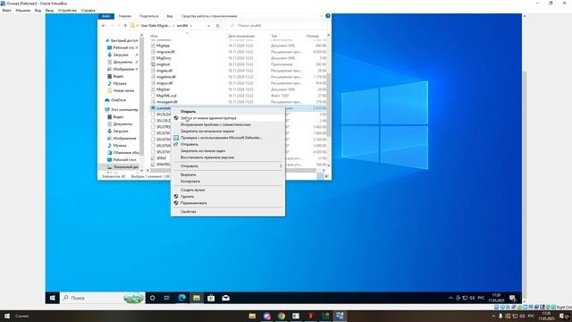Click the host Windows Start button

coord(7,316)
